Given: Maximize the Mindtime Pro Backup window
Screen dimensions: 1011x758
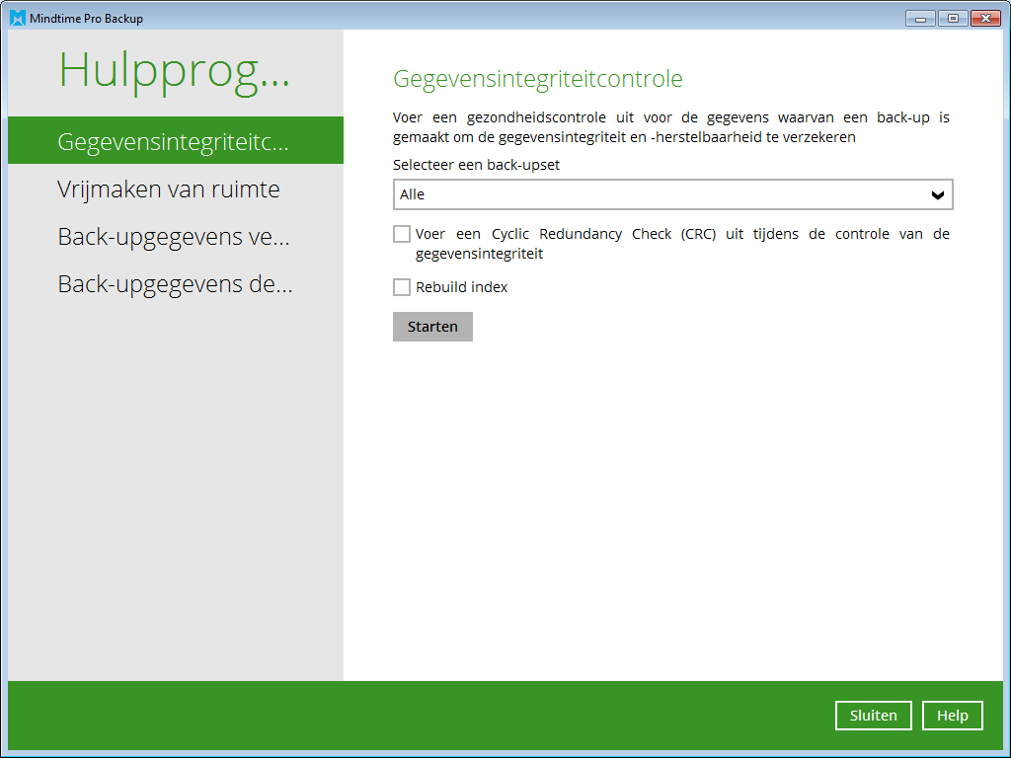Looking at the screenshot, I should coord(953,19).
